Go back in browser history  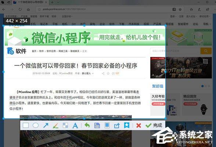(x=4, y=9)
